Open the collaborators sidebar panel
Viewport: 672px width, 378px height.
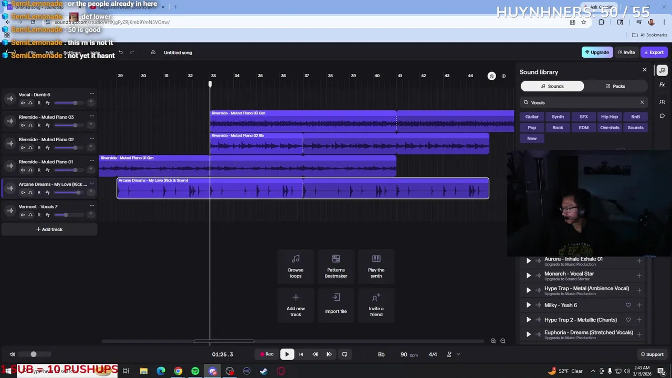[x=662, y=102]
